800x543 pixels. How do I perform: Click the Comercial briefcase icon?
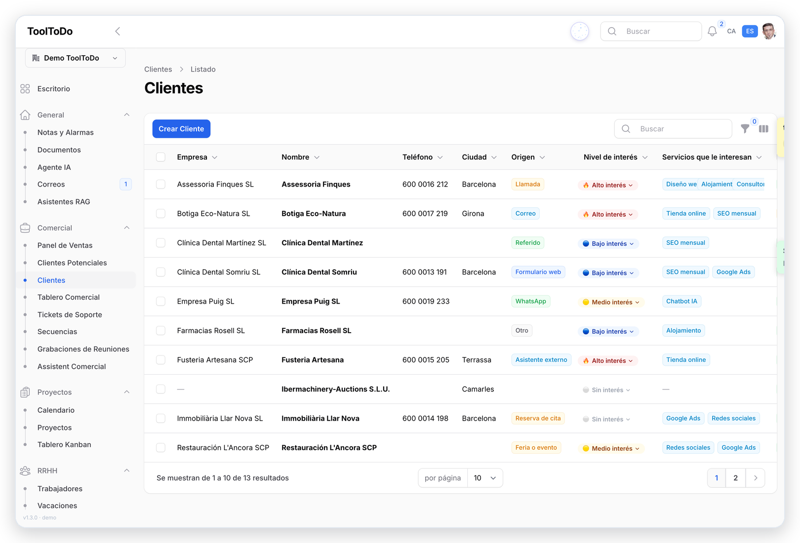[25, 228]
